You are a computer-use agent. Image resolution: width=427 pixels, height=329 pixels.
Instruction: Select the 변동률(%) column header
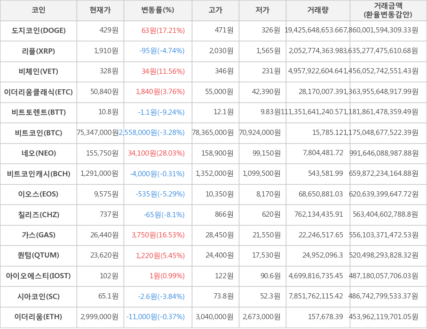pyautogui.click(x=158, y=10)
